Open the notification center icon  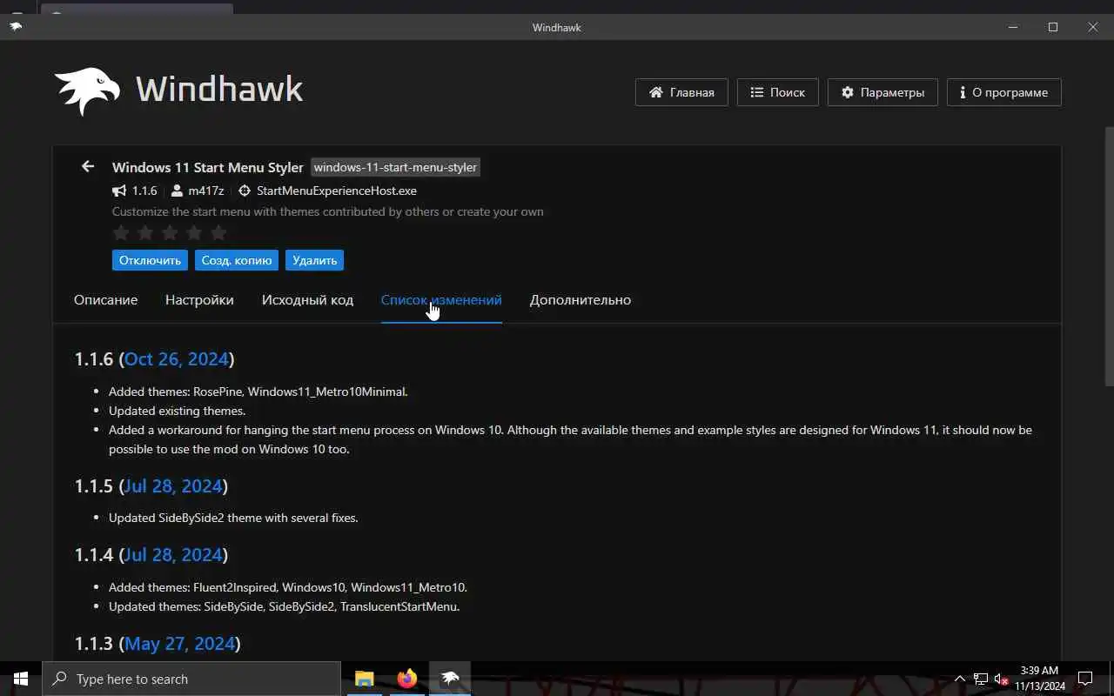pyautogui.click(x=1085, y=679)
